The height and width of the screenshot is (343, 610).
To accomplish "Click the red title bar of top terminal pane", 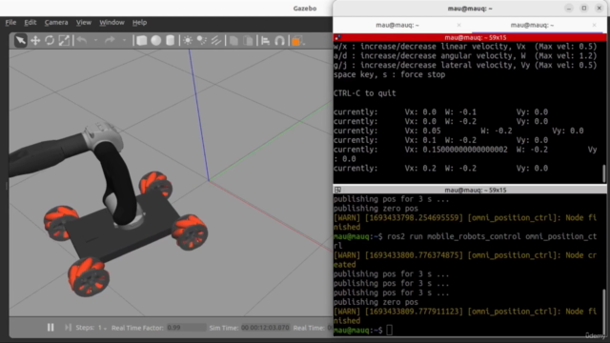I will 470,38.
